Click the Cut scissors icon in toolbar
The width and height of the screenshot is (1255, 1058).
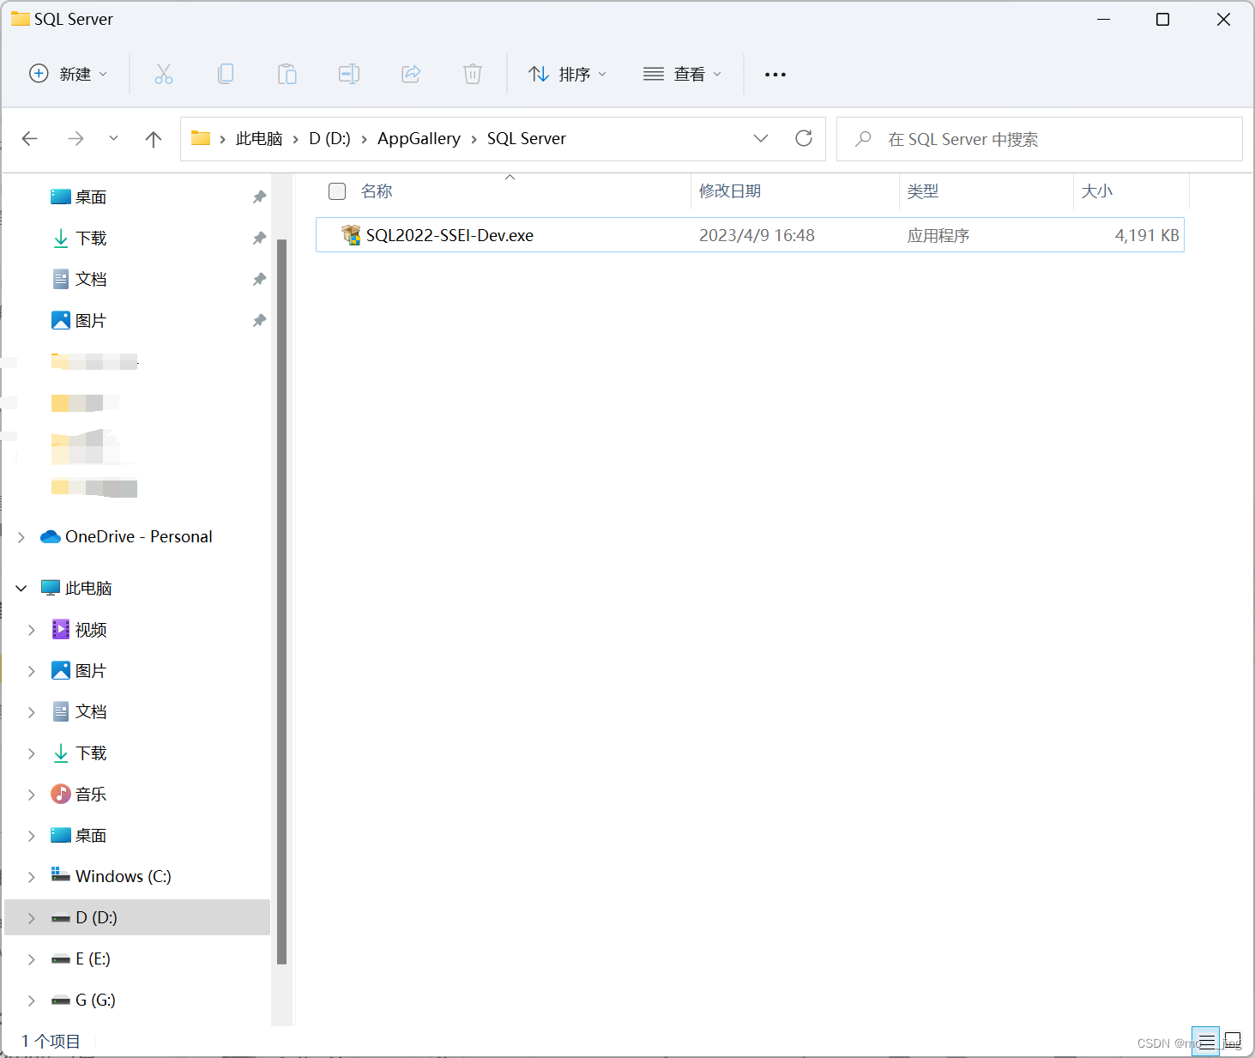164,74
